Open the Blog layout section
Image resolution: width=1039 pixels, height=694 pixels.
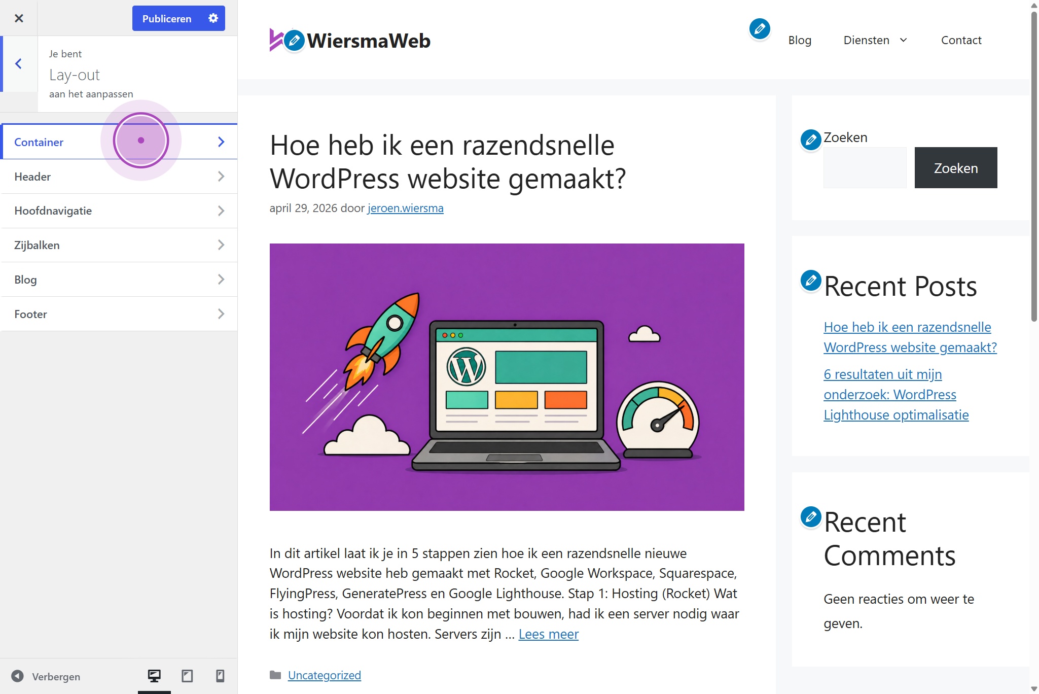(120, 280)
